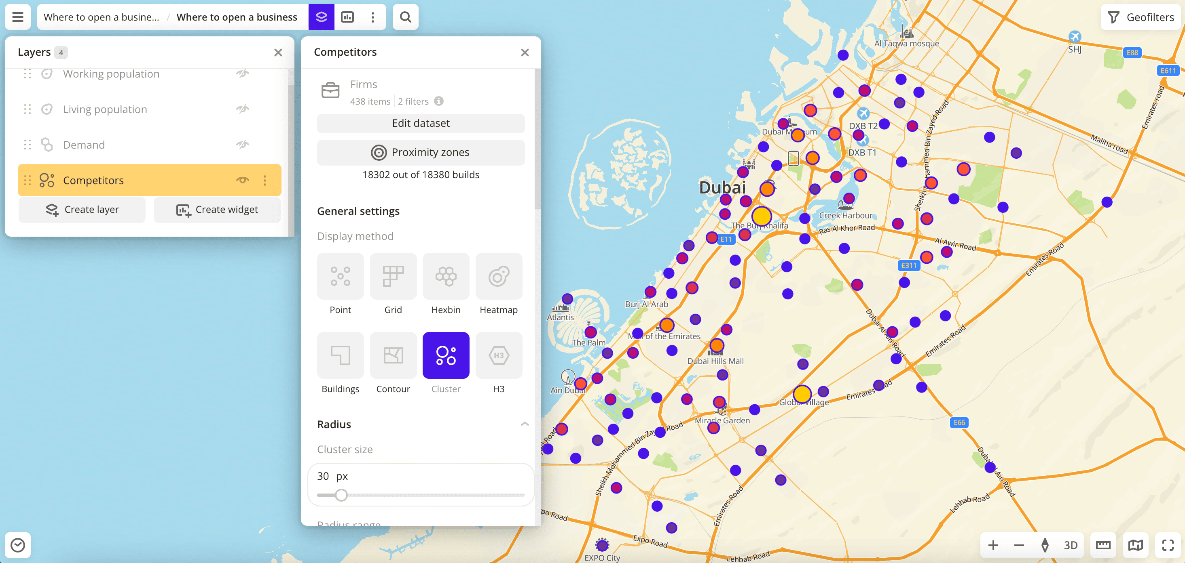The height and width of the screenshot is (563, 1185).
Task: Click the Cluster size slider handle
Action: [x=341, y=495]
